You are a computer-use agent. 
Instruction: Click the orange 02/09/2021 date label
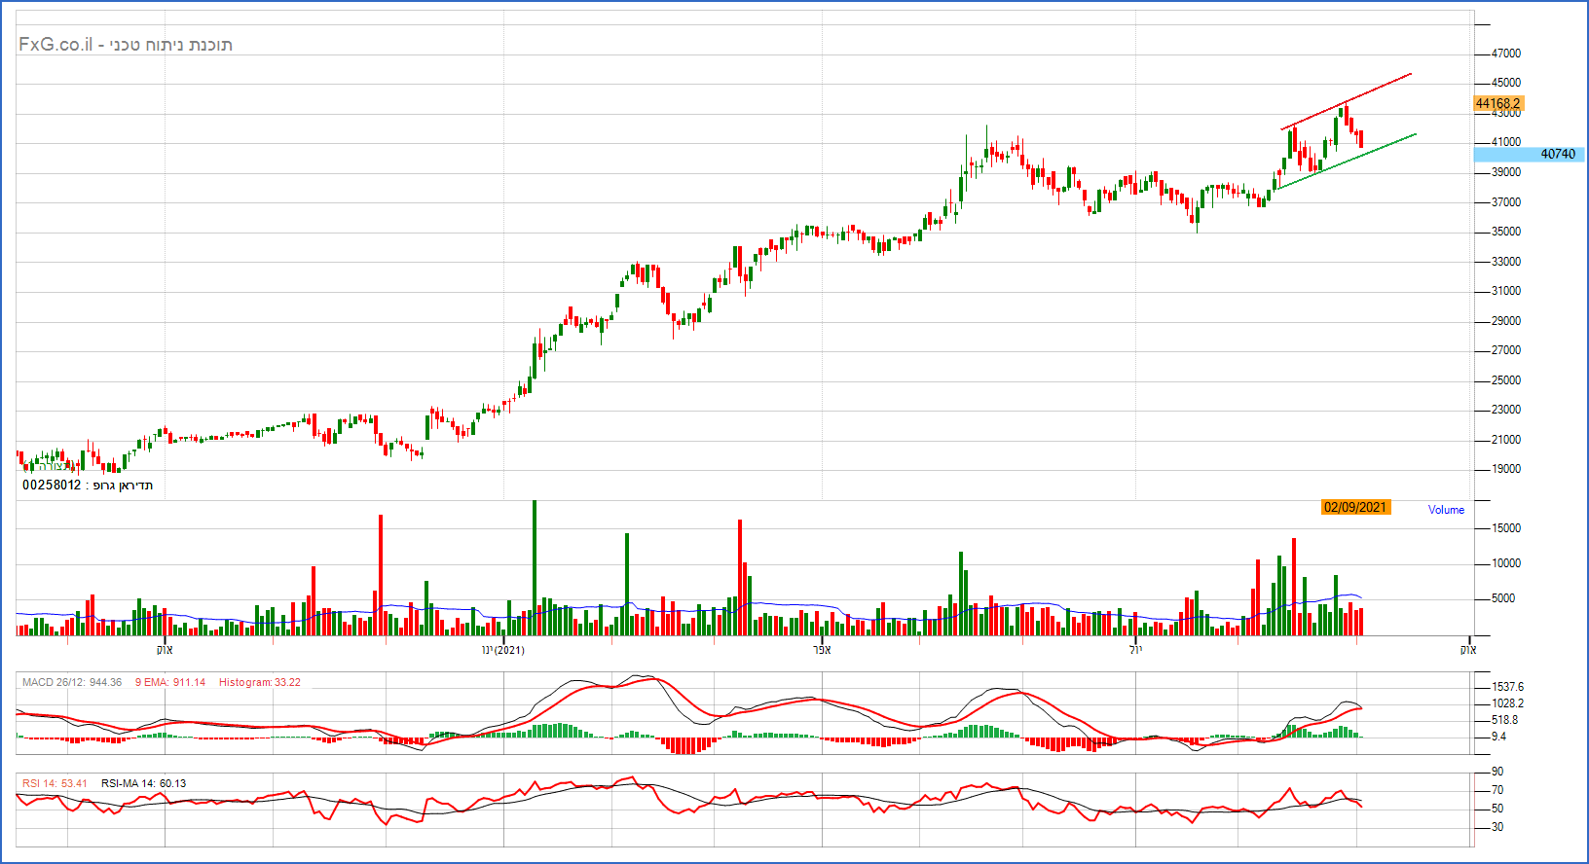(1354, 507)
